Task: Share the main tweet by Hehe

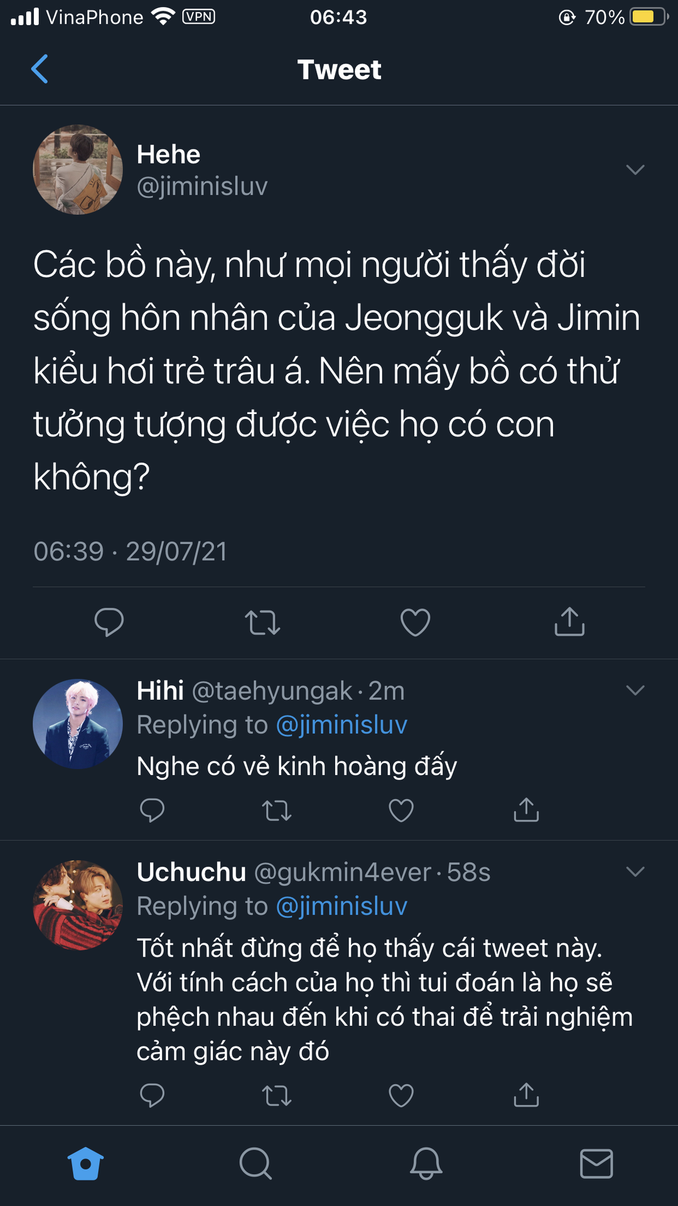Action: click(x=569, y=622)
